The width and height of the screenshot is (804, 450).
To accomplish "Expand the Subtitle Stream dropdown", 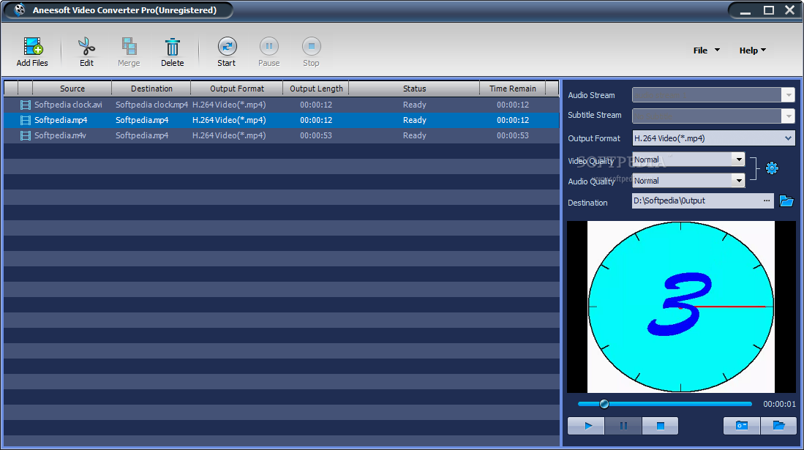I will [788, 116].
